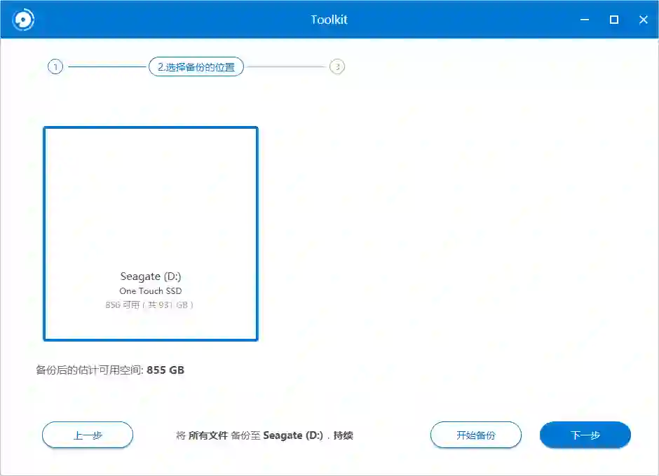Screen dimensions: 659x476
Task: Click the Toolkit logo icon
Action: tap(23, 20)
